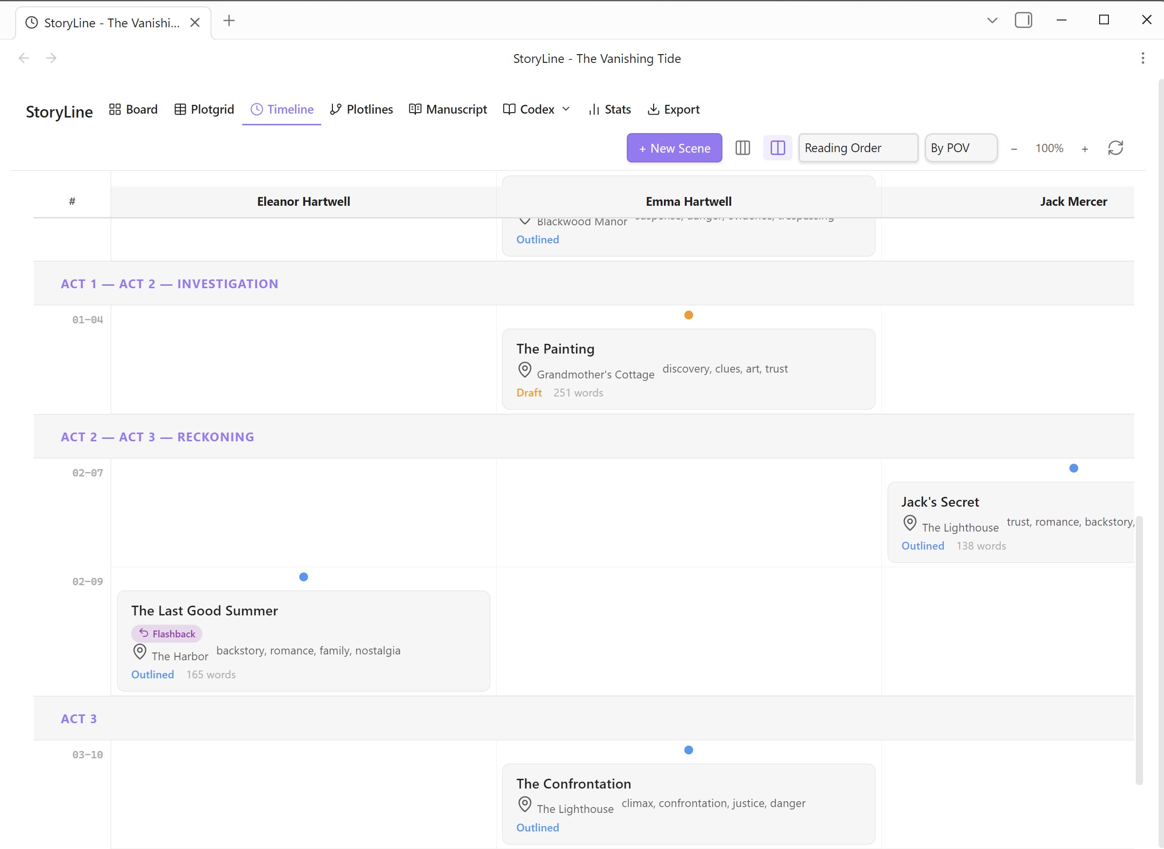Click the Blackwood Manor location label
This screenshot has height=849, width=1164.
(582, 222)
